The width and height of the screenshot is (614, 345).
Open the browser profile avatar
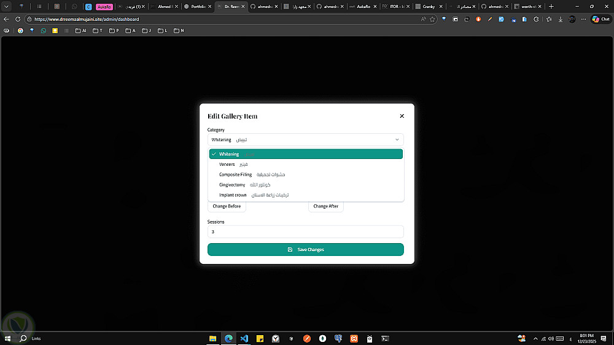tap(572, 19)
